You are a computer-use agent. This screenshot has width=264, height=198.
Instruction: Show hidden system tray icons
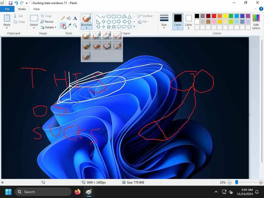216,192
